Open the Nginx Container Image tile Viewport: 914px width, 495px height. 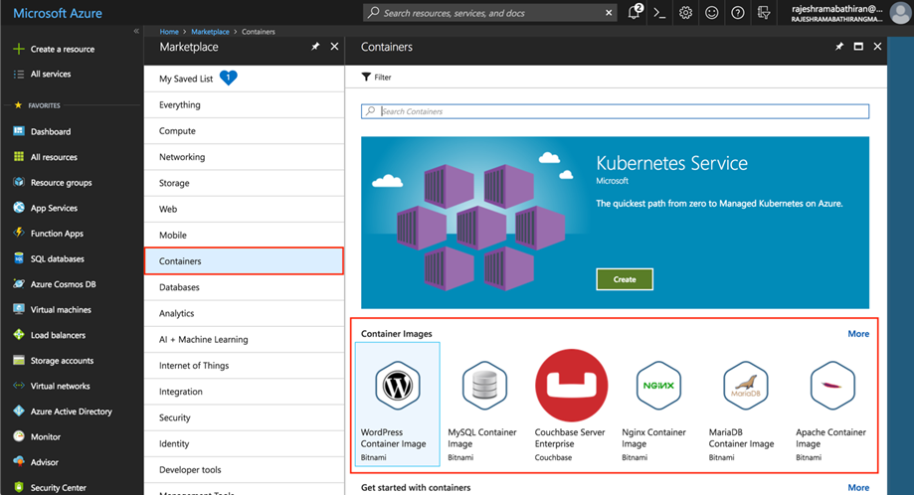click(658, 404)
